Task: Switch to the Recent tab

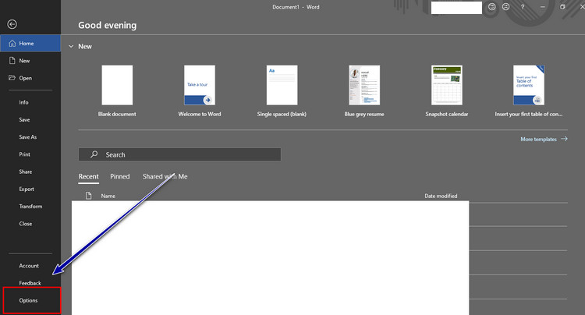Action: tap(88, 176)
